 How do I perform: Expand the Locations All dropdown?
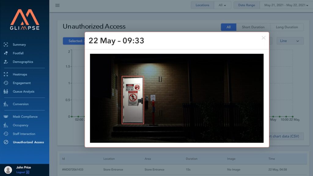tap(223, 5)
